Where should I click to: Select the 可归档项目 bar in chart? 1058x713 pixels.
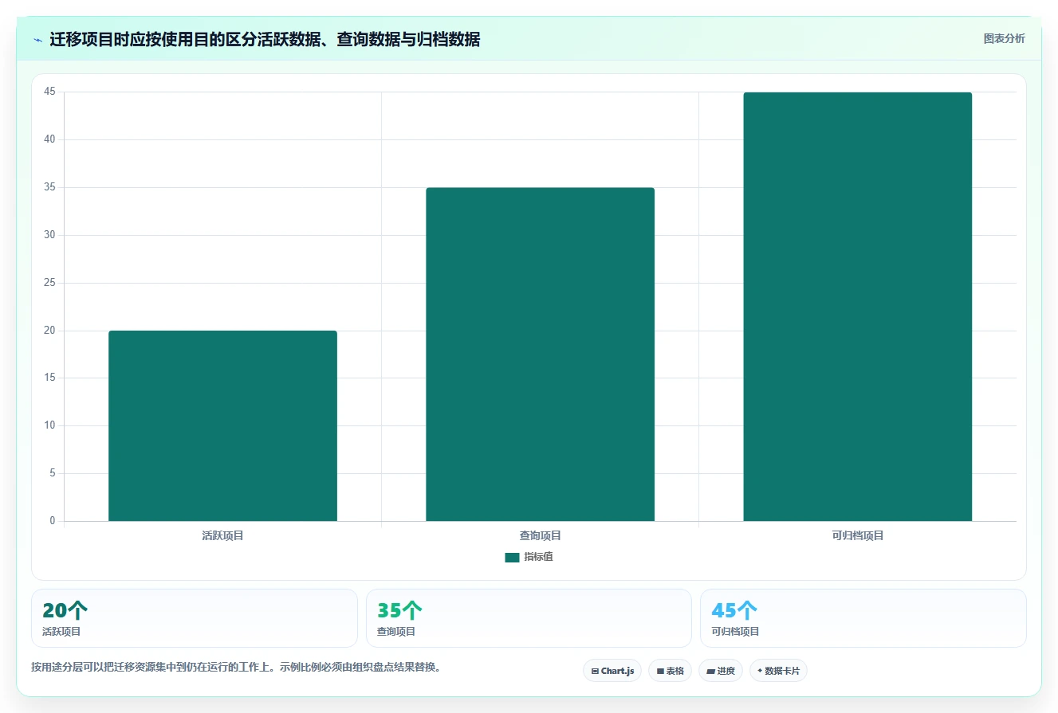857,307
